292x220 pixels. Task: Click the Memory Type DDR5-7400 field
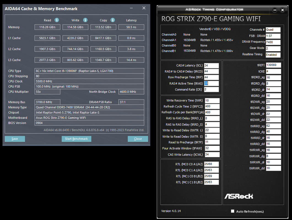(x=89, y=107)
